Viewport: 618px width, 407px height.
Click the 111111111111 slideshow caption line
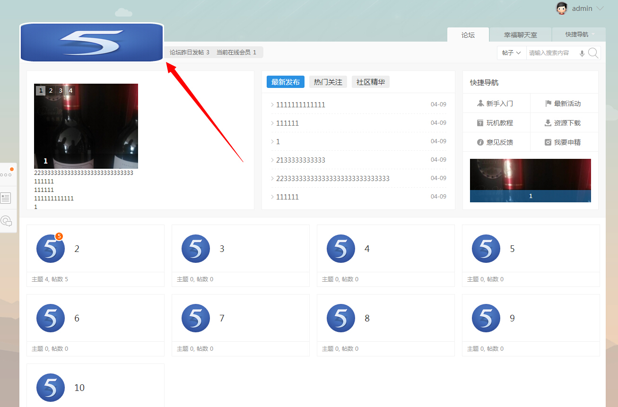click(x=54, y=199)
